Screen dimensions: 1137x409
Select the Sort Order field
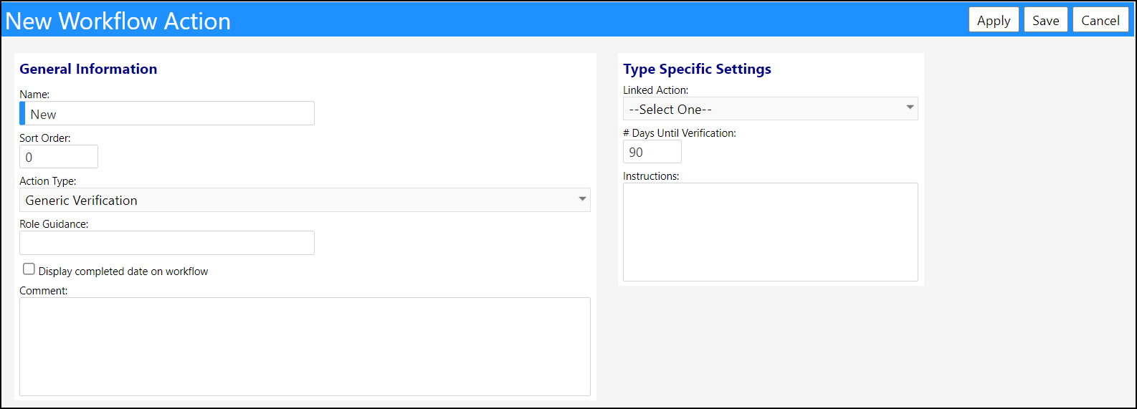point(59,157)
